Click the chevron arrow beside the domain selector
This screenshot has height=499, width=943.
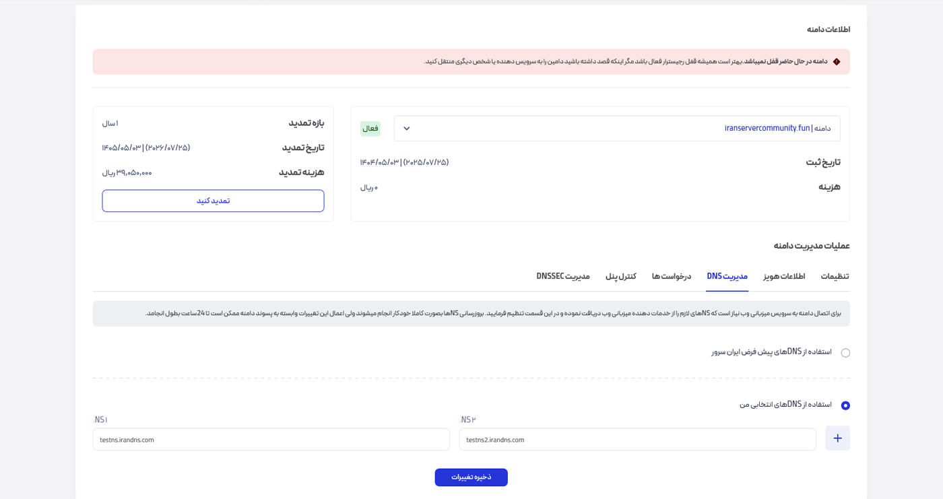coord(405,128)
